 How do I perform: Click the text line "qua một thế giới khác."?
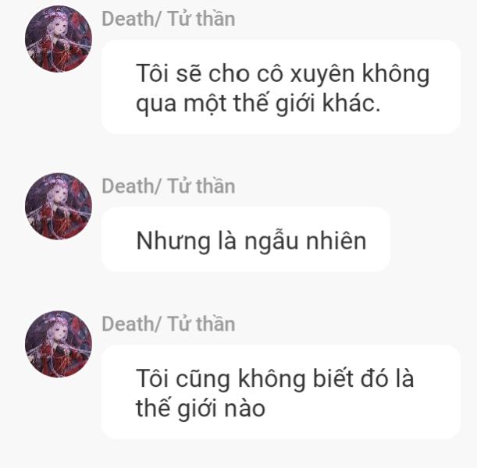pyautogui.click(x=258, y=103)
